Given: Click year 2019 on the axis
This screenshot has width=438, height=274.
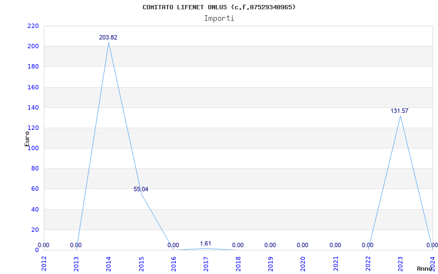Looking at the screenshot, I should tap(270, 264).
